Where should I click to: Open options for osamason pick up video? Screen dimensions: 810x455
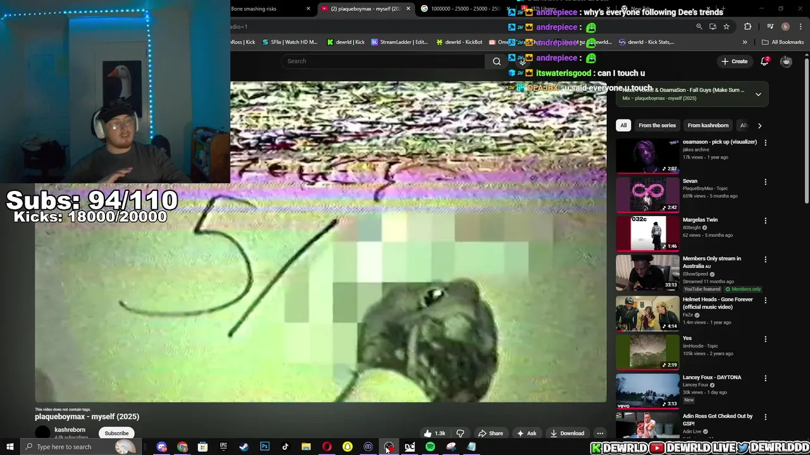click(765, 143)
